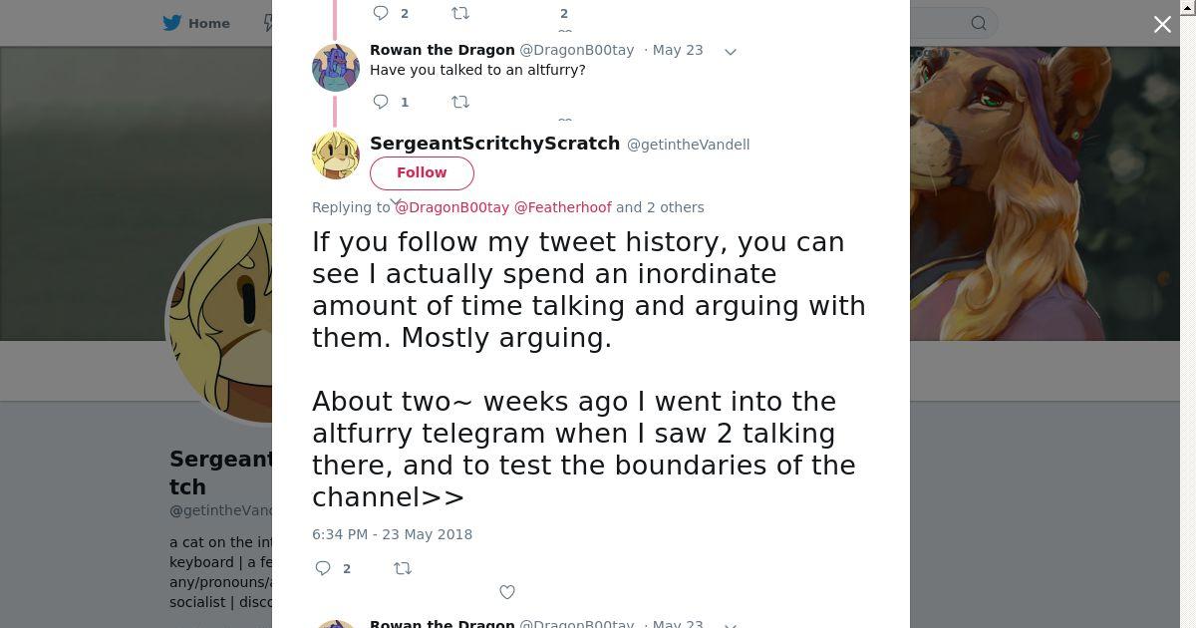Reply to the main tweet via speech bubble
The height and width of the screenshot is (628, 1196).
(323, 568)
